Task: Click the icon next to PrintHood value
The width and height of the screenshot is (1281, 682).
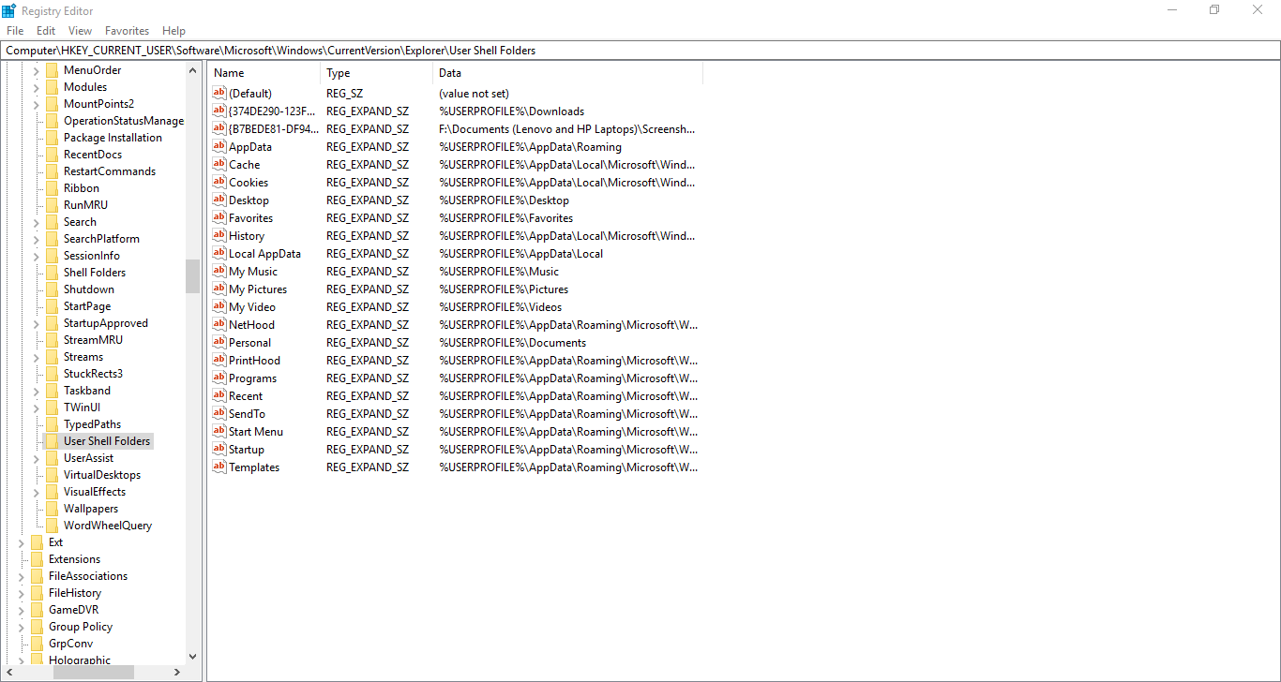Action: [x=219, y=360]
